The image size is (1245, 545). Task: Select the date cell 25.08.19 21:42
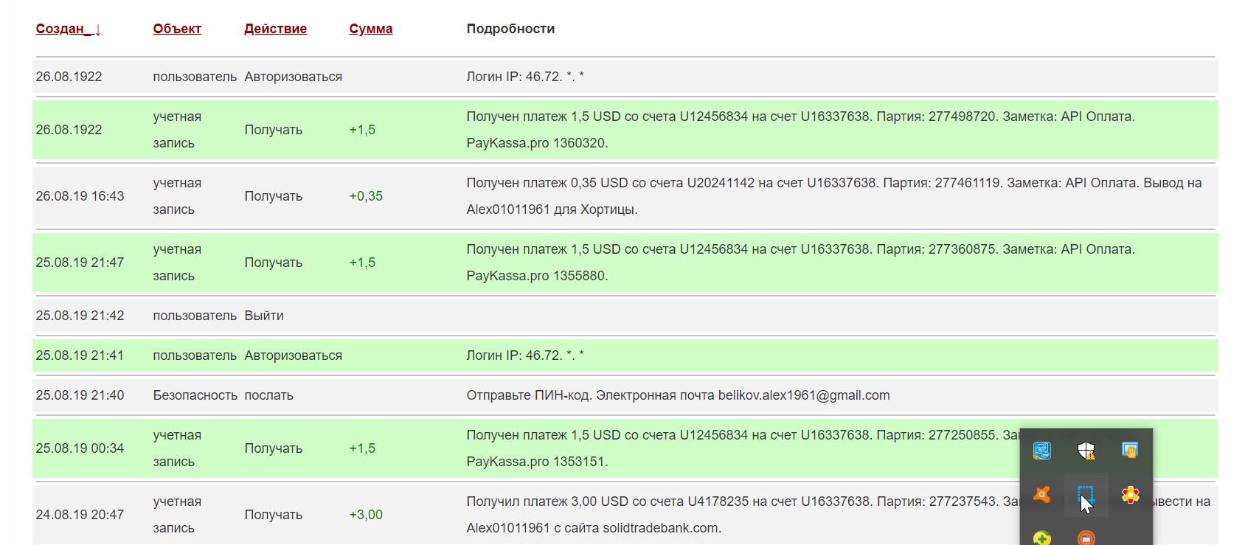click(x=80, y=316)
